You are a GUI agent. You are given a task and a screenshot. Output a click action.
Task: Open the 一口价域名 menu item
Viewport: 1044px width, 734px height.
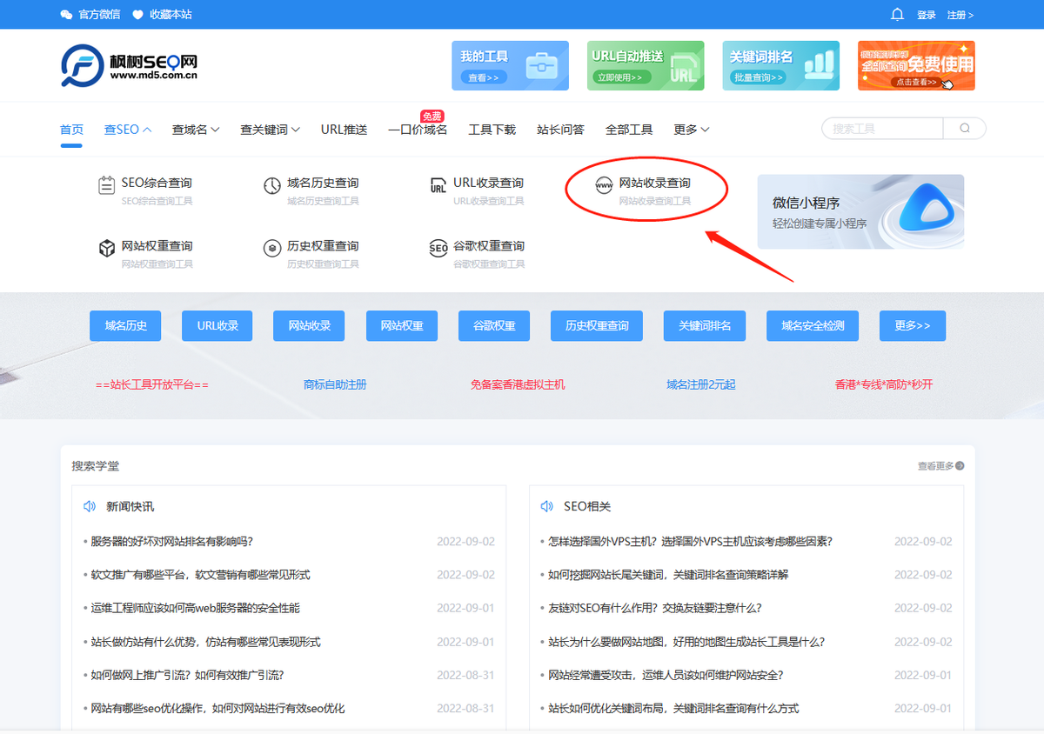coord(418,130)
